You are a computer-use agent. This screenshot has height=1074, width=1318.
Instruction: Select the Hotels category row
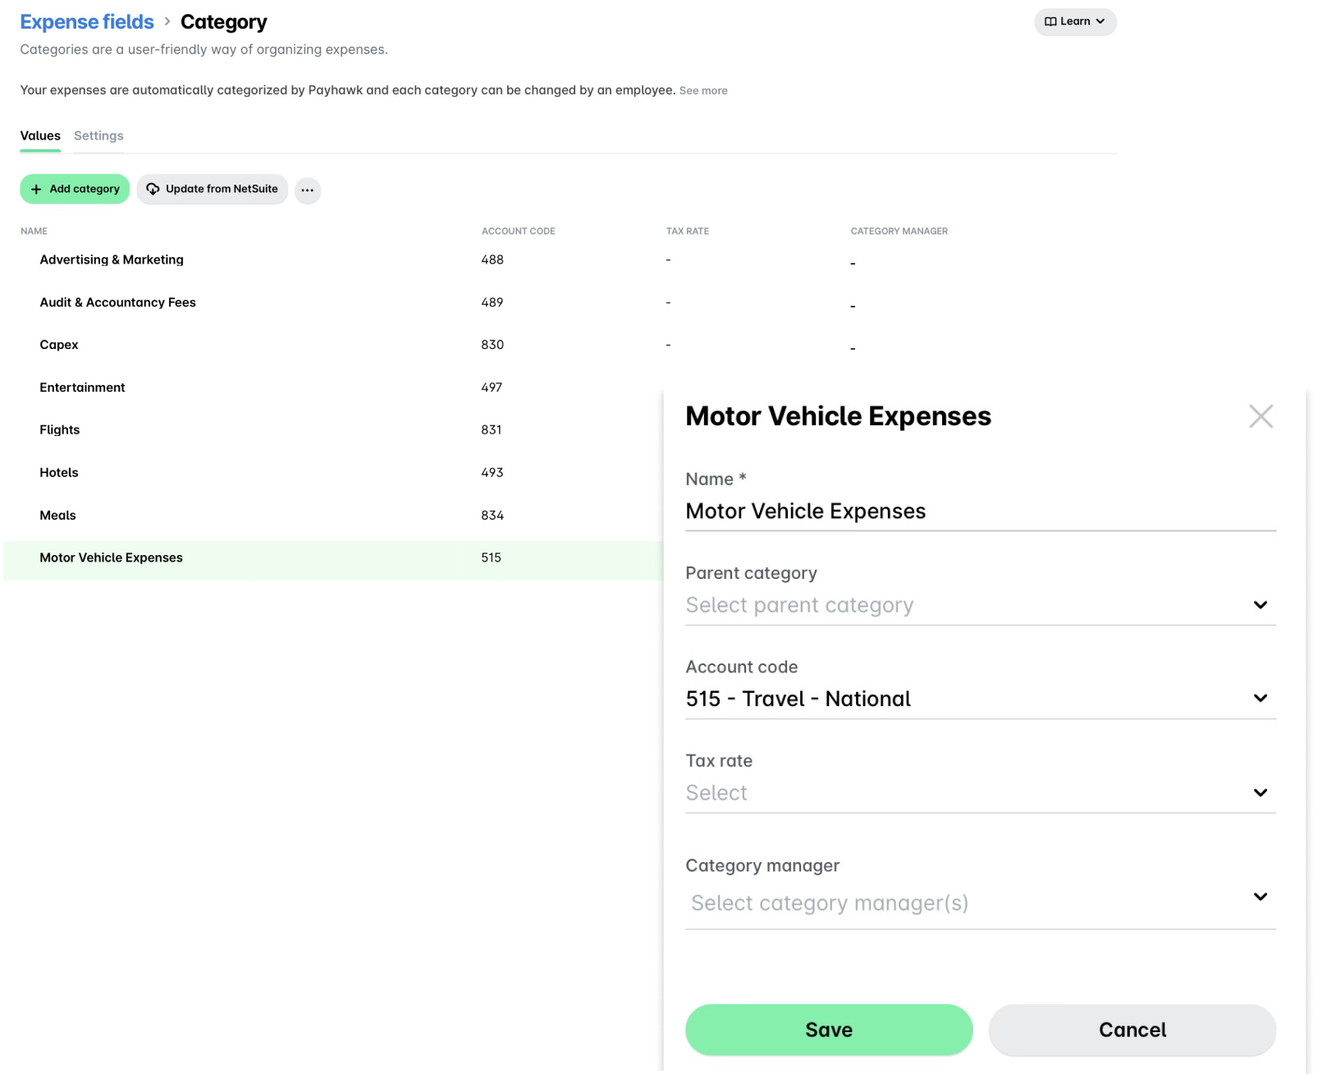(58, 472)
